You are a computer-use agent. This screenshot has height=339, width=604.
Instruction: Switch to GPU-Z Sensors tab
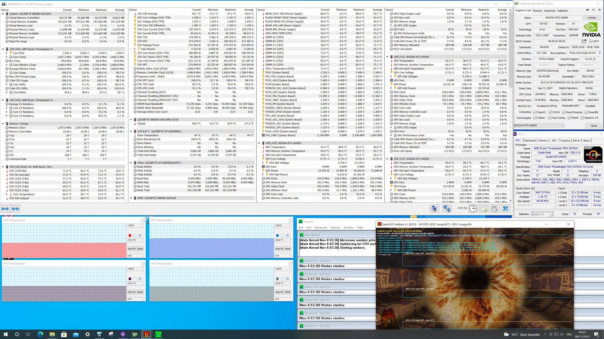(537, 11)
